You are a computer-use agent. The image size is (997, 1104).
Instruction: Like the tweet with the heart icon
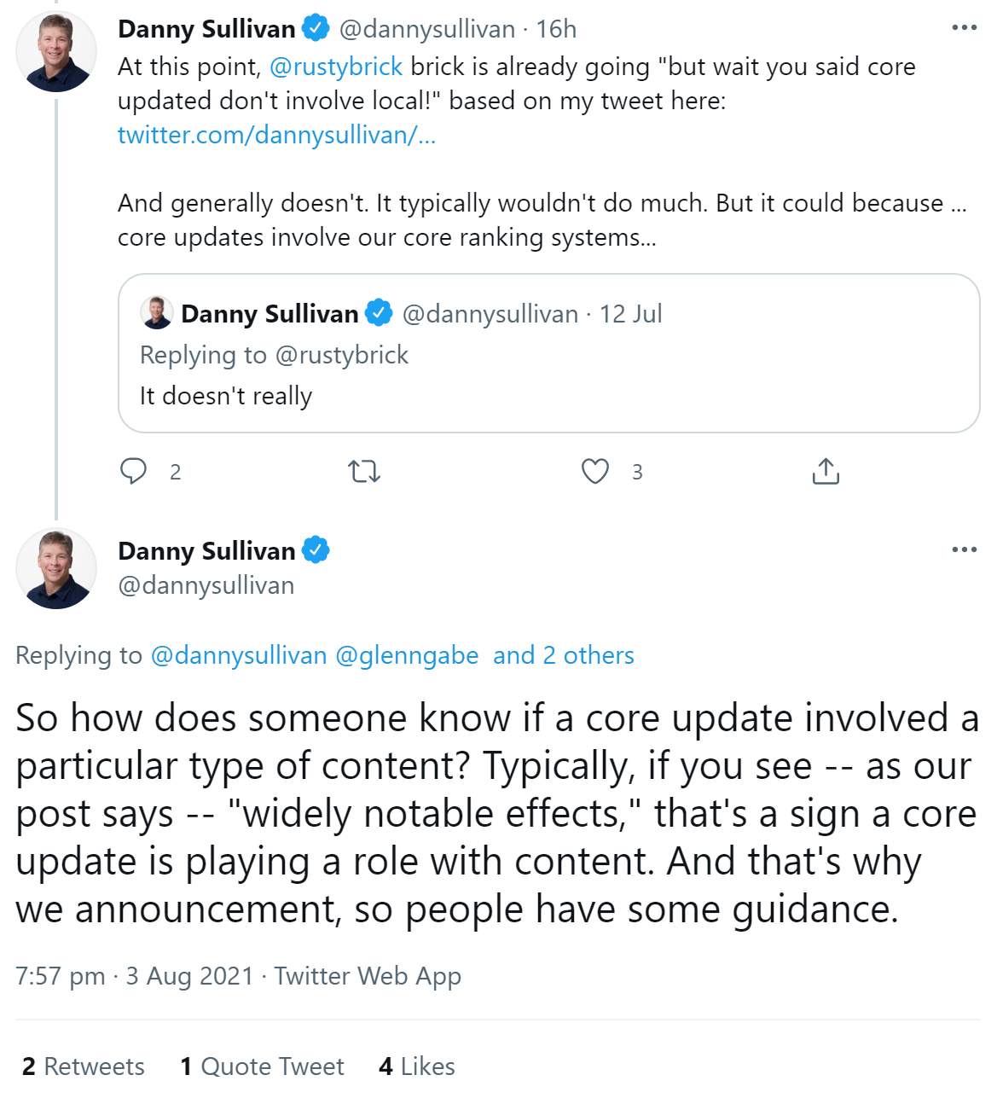pos(595,470)
